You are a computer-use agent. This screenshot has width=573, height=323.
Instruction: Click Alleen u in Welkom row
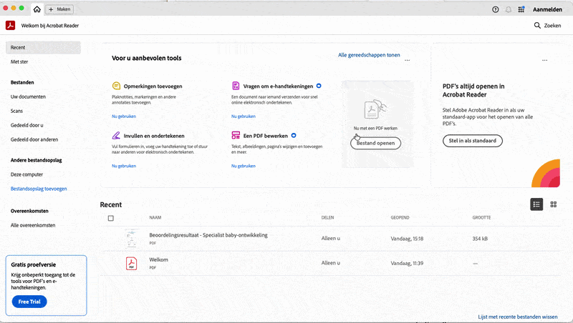(331, 262)
